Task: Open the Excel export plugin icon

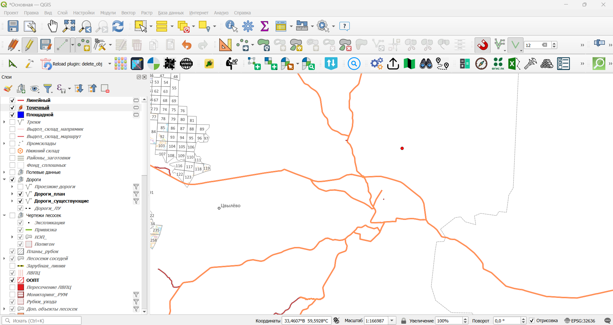Action: point(514,64)
